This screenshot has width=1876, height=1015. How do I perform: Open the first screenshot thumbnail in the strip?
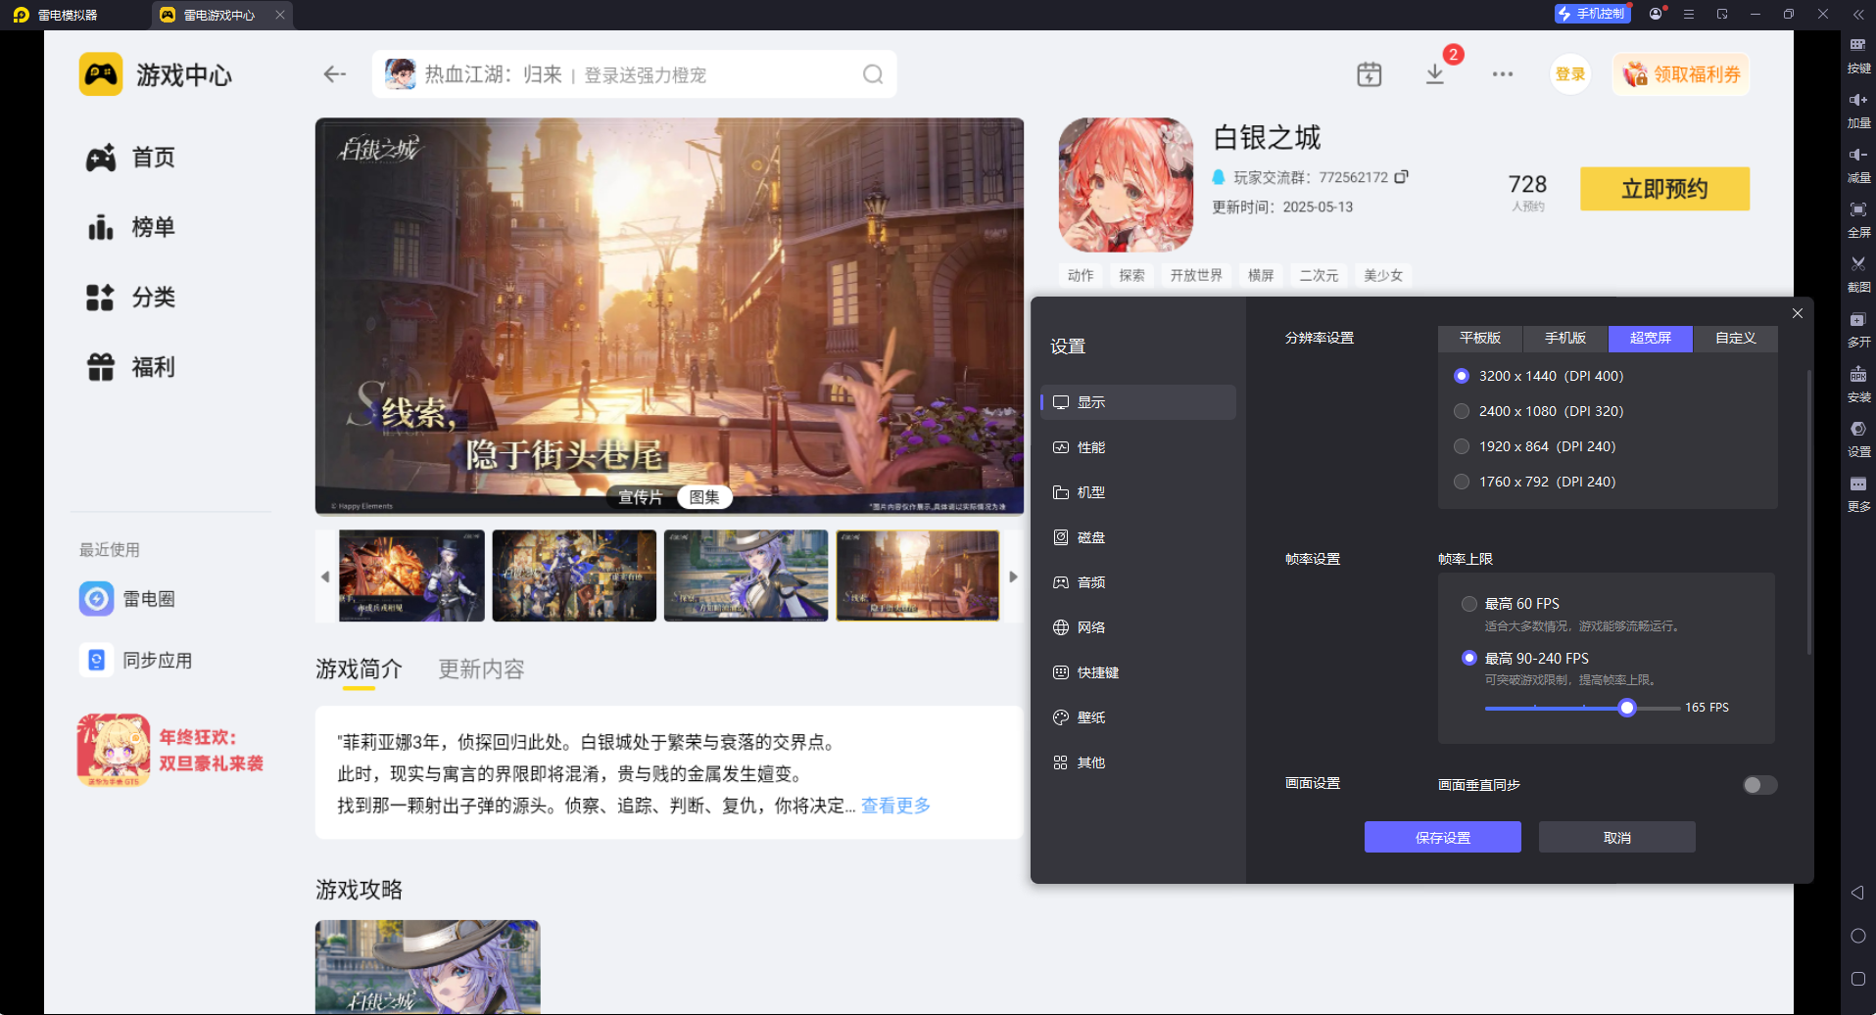412,576
